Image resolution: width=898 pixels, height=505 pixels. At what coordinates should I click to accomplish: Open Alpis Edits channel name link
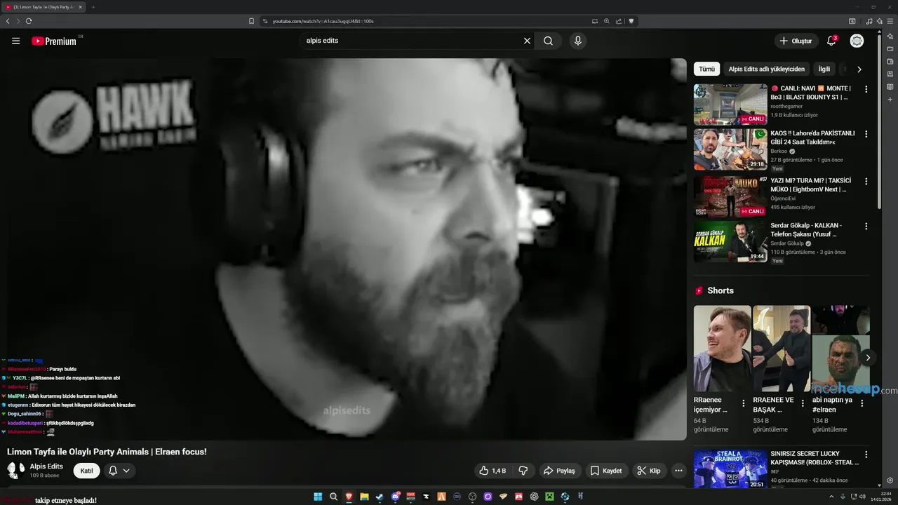(x=46, y=466)
